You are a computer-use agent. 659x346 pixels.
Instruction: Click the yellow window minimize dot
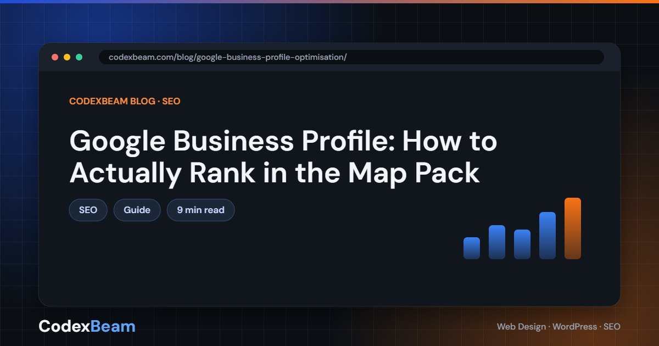coord(67,57)
